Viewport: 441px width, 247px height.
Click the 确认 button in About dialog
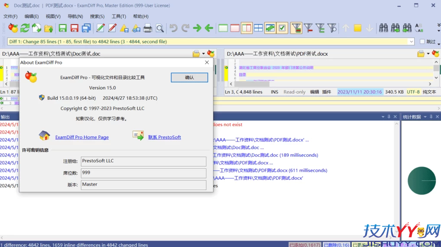coord(189,77)
